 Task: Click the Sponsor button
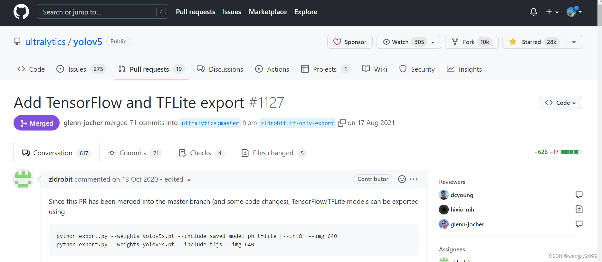[350, 42]
